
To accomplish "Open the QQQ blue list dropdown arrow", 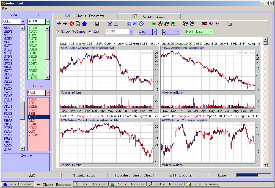I will coord(23,22).
